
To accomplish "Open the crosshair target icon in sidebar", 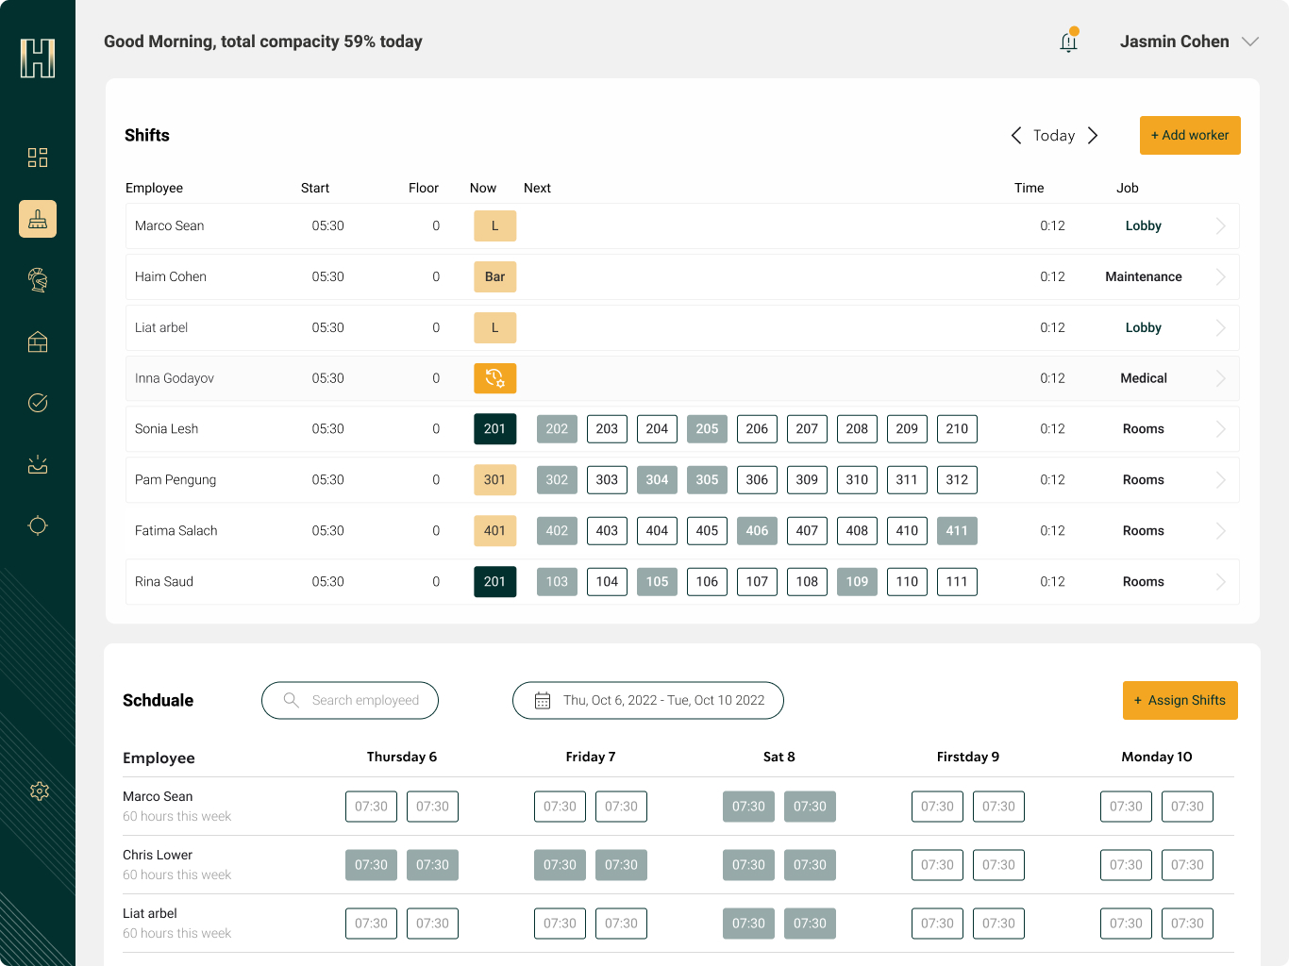I will 38,525.
